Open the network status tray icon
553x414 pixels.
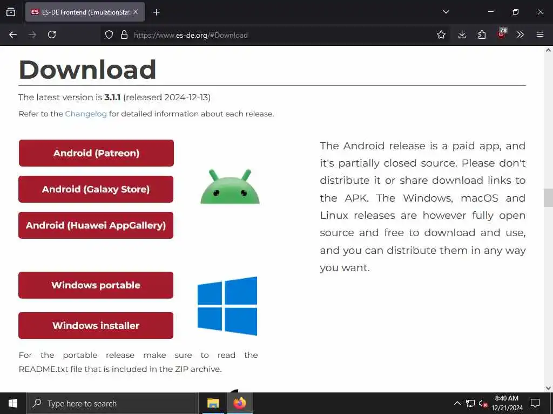pos(470,403)
